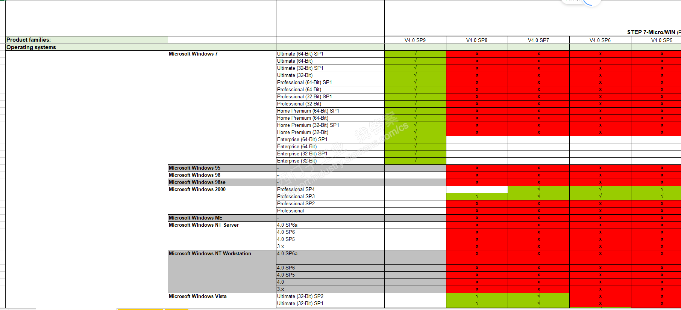
Task: Select V4.0 SP9 checkmark in Enterprise (32-Bit) row
Action: tap(416, 161)
